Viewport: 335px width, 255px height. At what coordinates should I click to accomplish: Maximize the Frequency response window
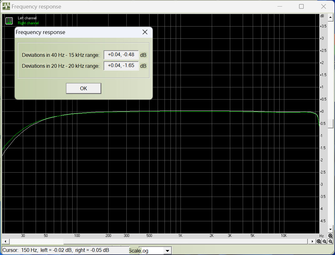click(301, 7)
